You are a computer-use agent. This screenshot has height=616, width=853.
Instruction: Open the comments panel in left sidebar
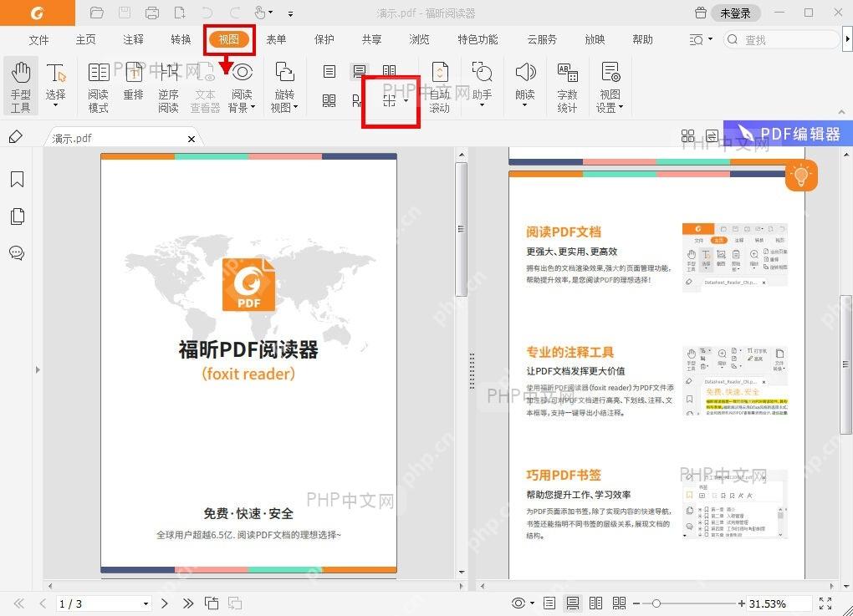(17, 252)
